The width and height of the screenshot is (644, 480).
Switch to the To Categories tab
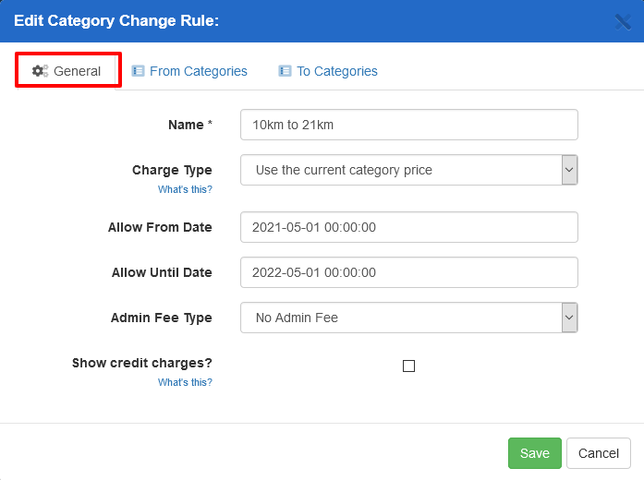tap(336, 71)
